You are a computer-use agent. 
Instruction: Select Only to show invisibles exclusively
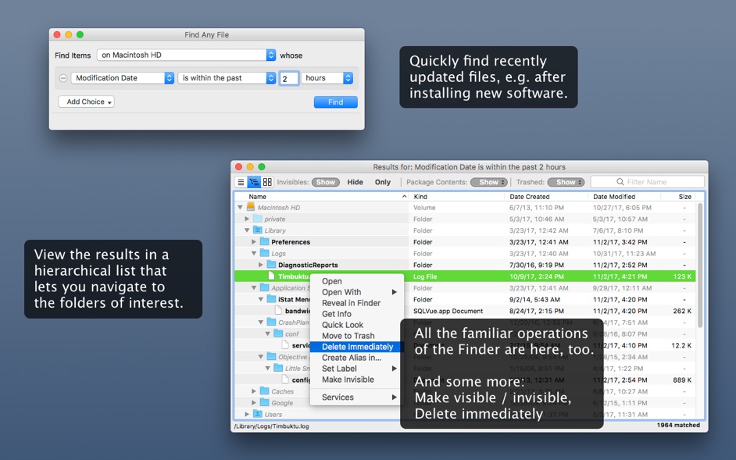[383, 181]
